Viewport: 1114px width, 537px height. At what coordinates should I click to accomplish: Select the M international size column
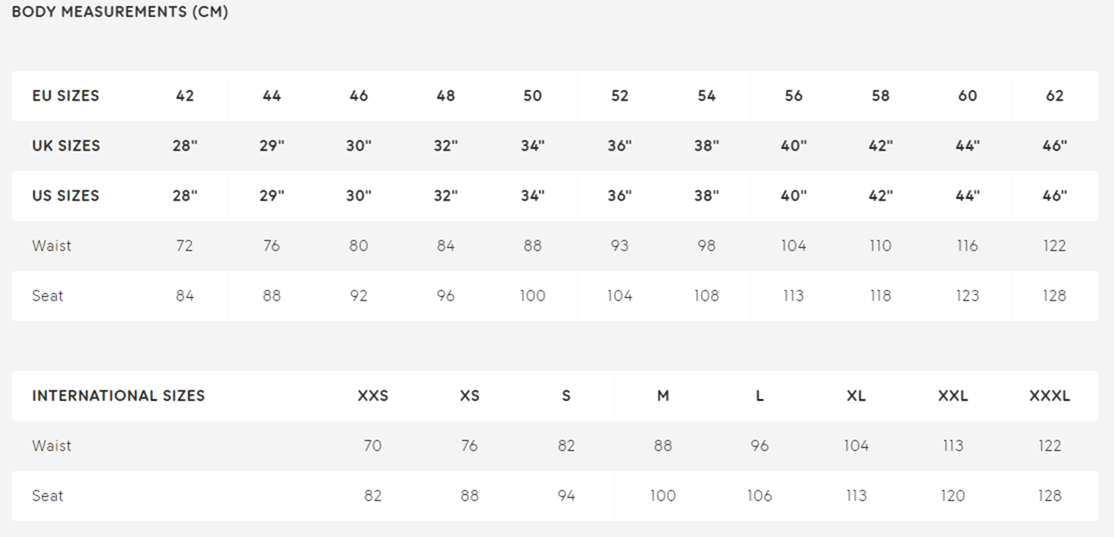(x=663, y=396)
